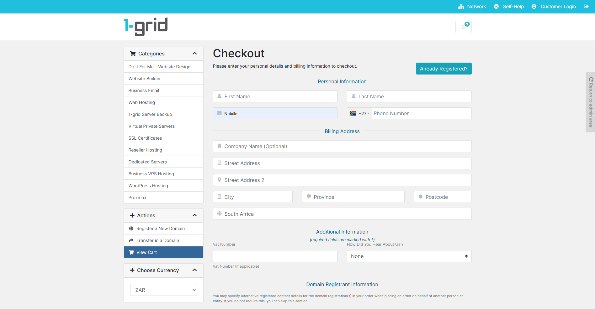
Task: Open Do it For Me - Website Design category
Action: click(163, 67)
